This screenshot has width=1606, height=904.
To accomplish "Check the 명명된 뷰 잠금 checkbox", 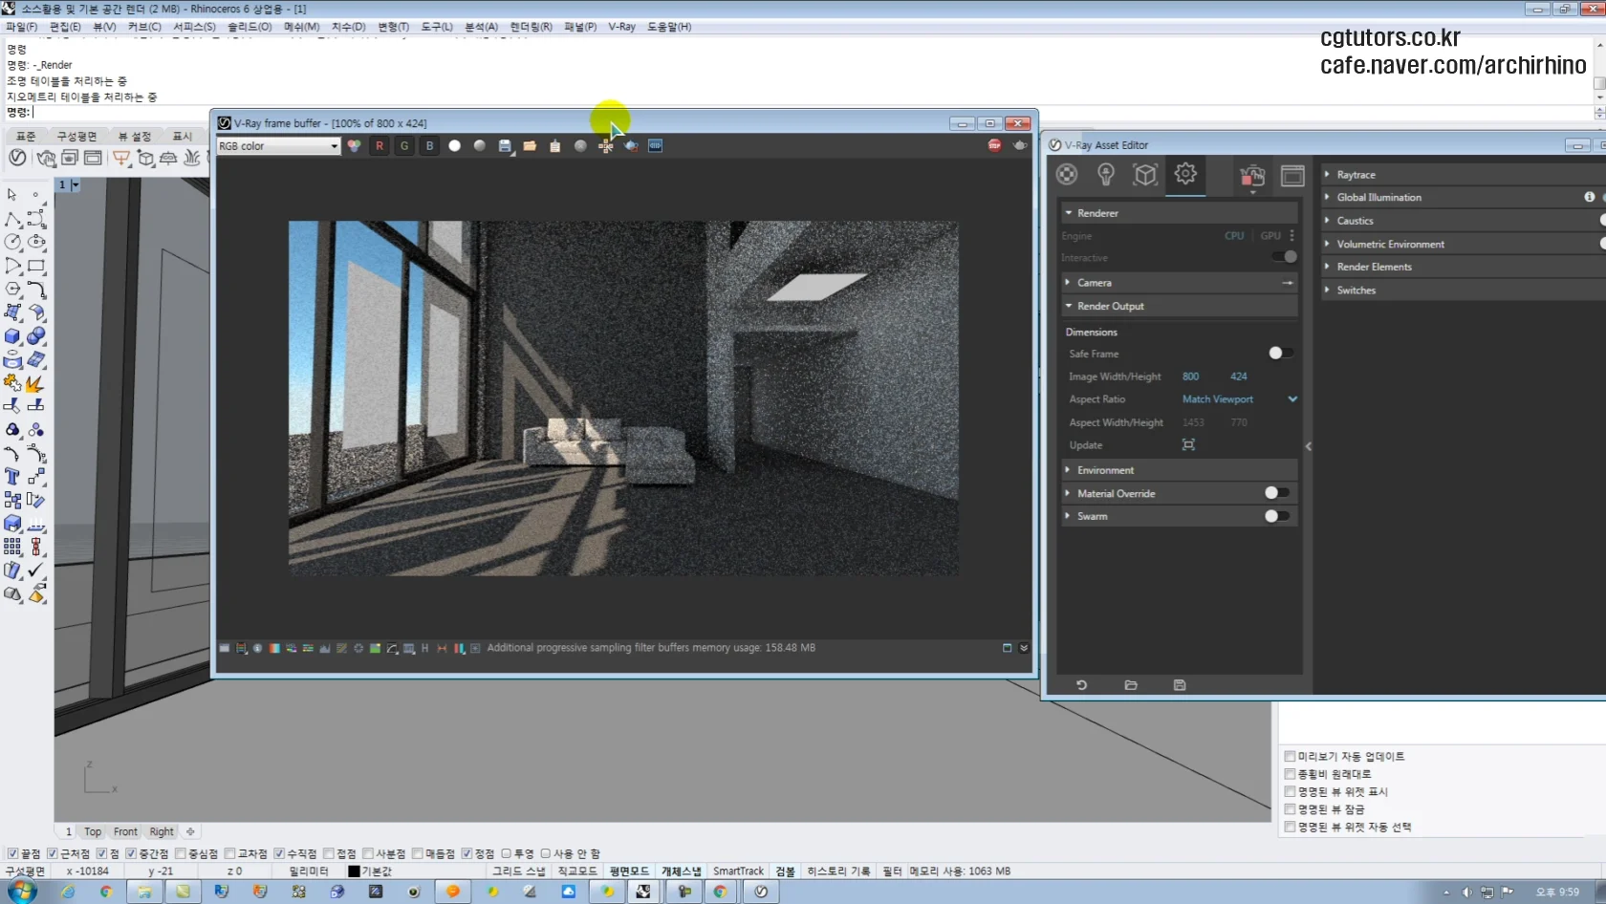I will click(x=1290, y=809).
